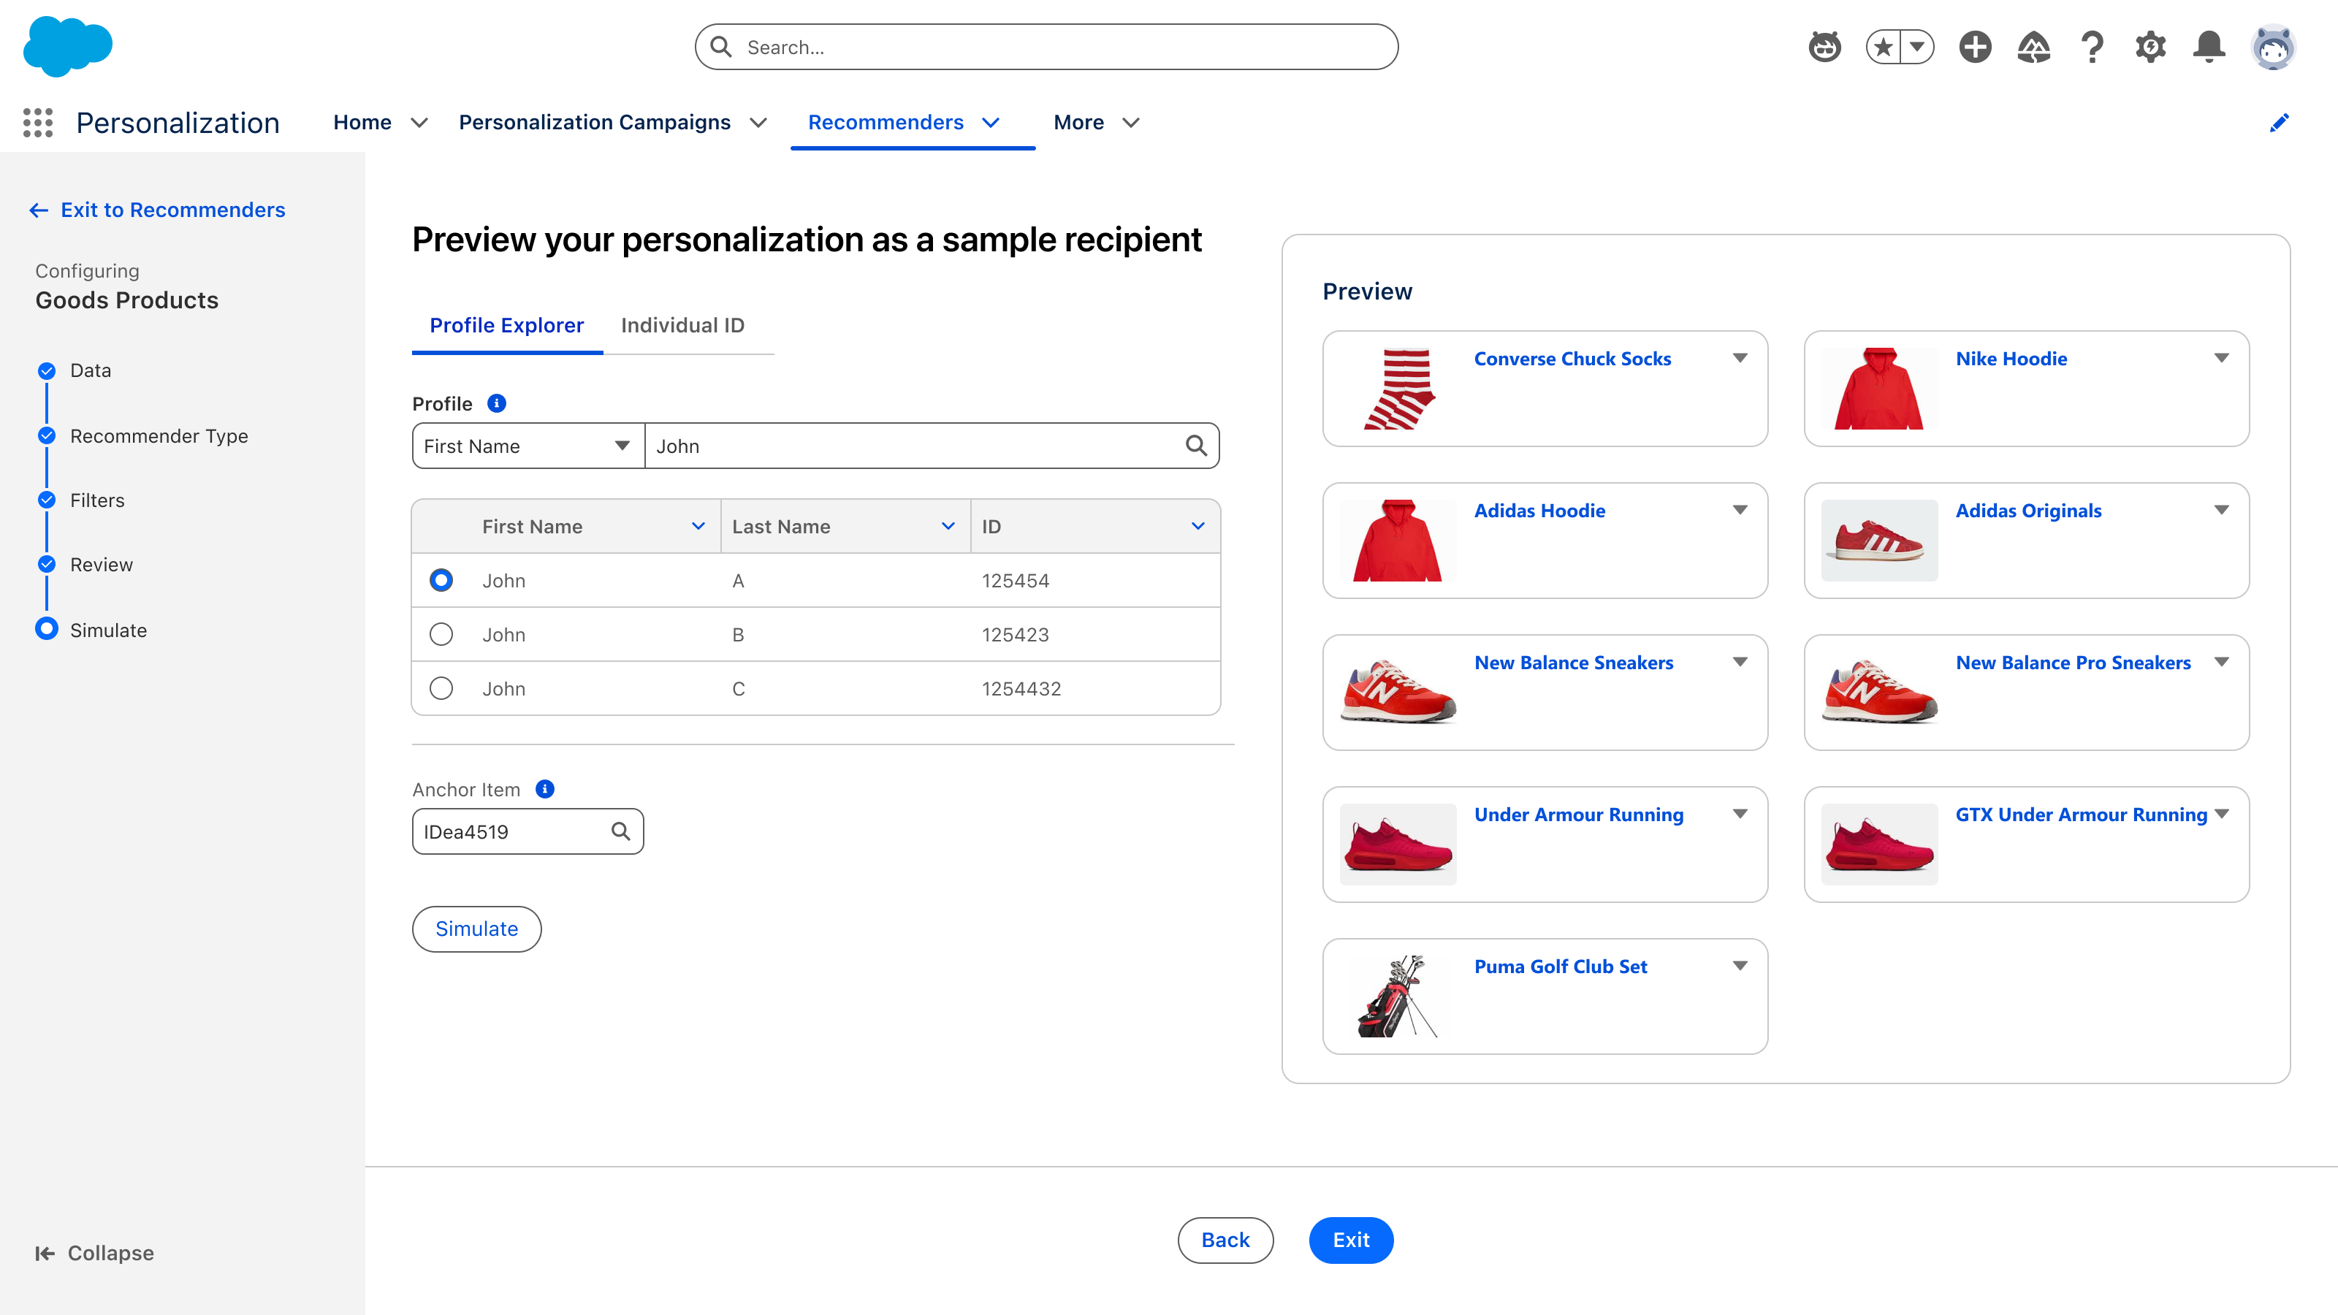Image resolution: width=2338 pixels, height=1315 pixels.
Task: Open the Personalization Campaigns chevron menu
Action: coord(759,123)
